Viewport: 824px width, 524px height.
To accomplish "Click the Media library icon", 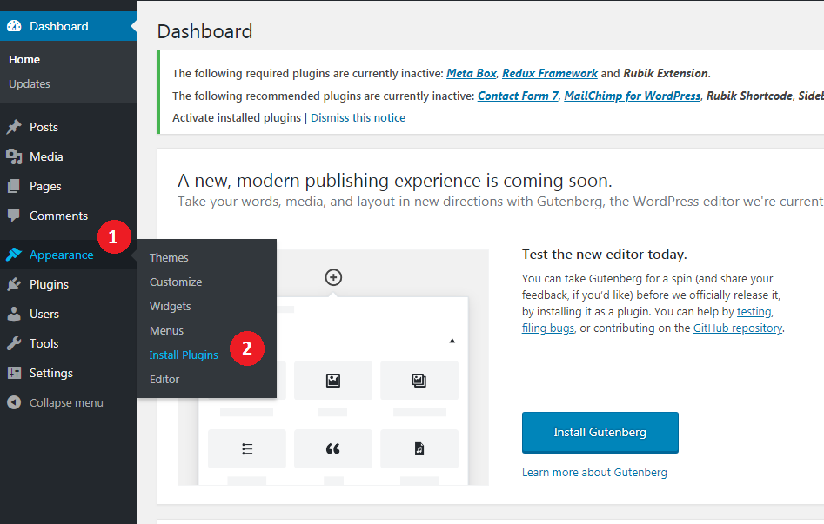I will [14, 156].
